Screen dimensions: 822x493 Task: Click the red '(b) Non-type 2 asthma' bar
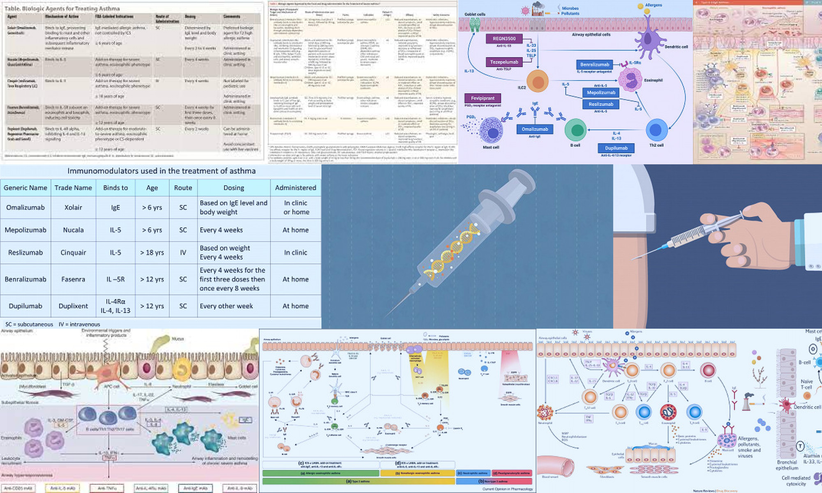(494, 481)
